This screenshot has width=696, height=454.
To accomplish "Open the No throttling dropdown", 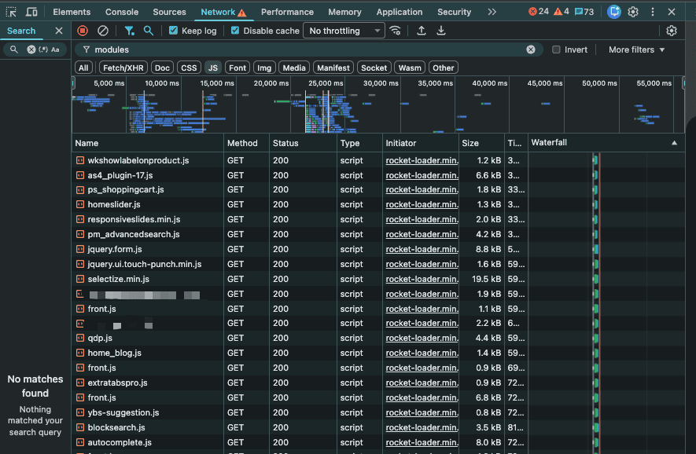I will click(x=344, y=31).
